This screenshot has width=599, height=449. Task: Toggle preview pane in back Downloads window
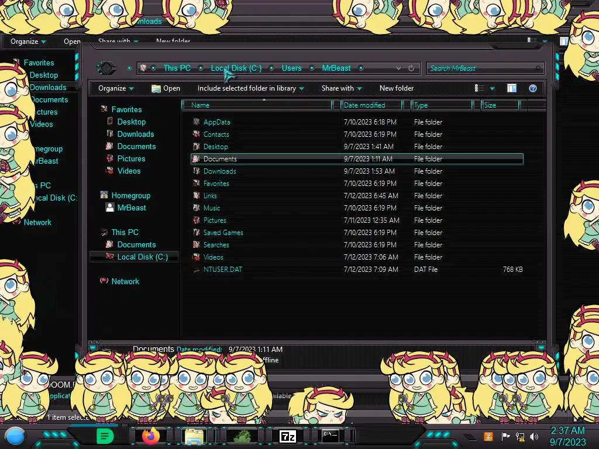564,42
